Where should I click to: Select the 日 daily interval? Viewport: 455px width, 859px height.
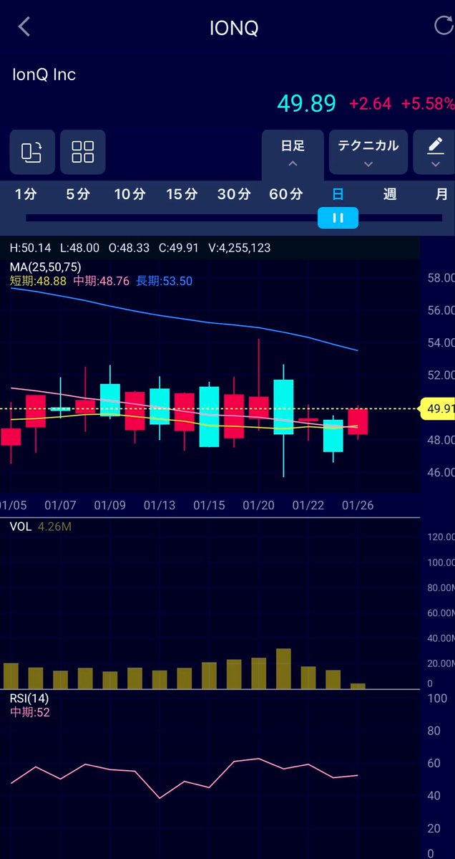click(338, 194)
